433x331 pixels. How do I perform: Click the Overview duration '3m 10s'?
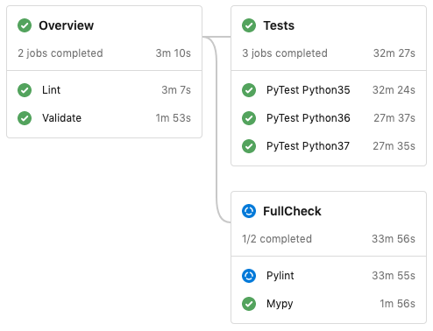(173, 53)
